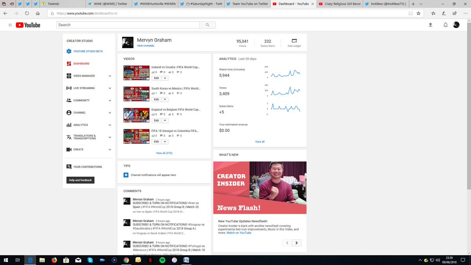The height and width of the screenshot is (265, 471).
Task: Show next What's New item
Action: coord(297,243)
